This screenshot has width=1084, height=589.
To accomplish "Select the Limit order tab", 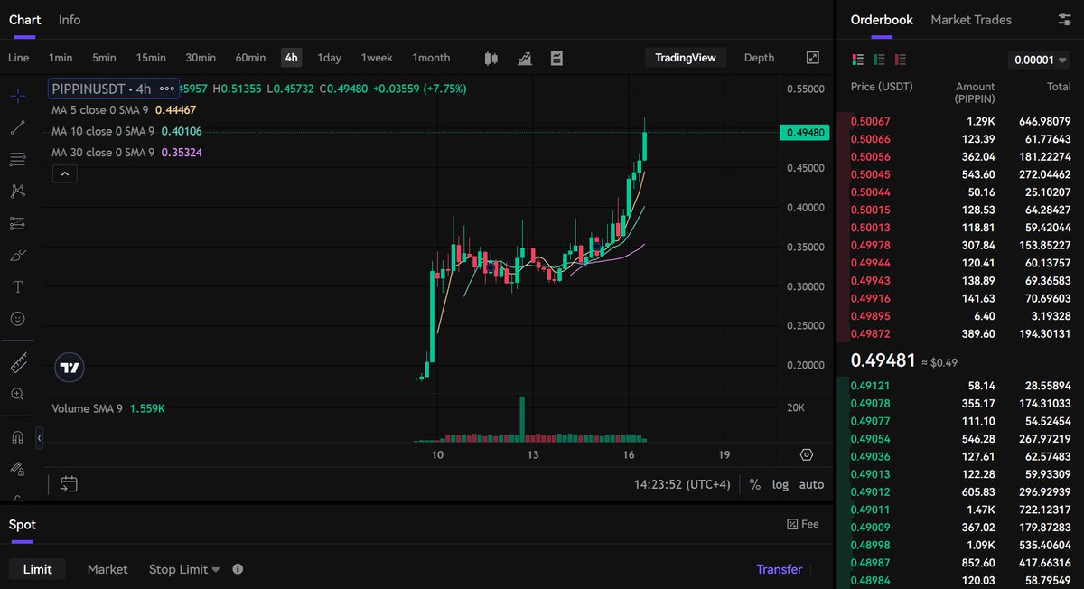I will point(37,569).
